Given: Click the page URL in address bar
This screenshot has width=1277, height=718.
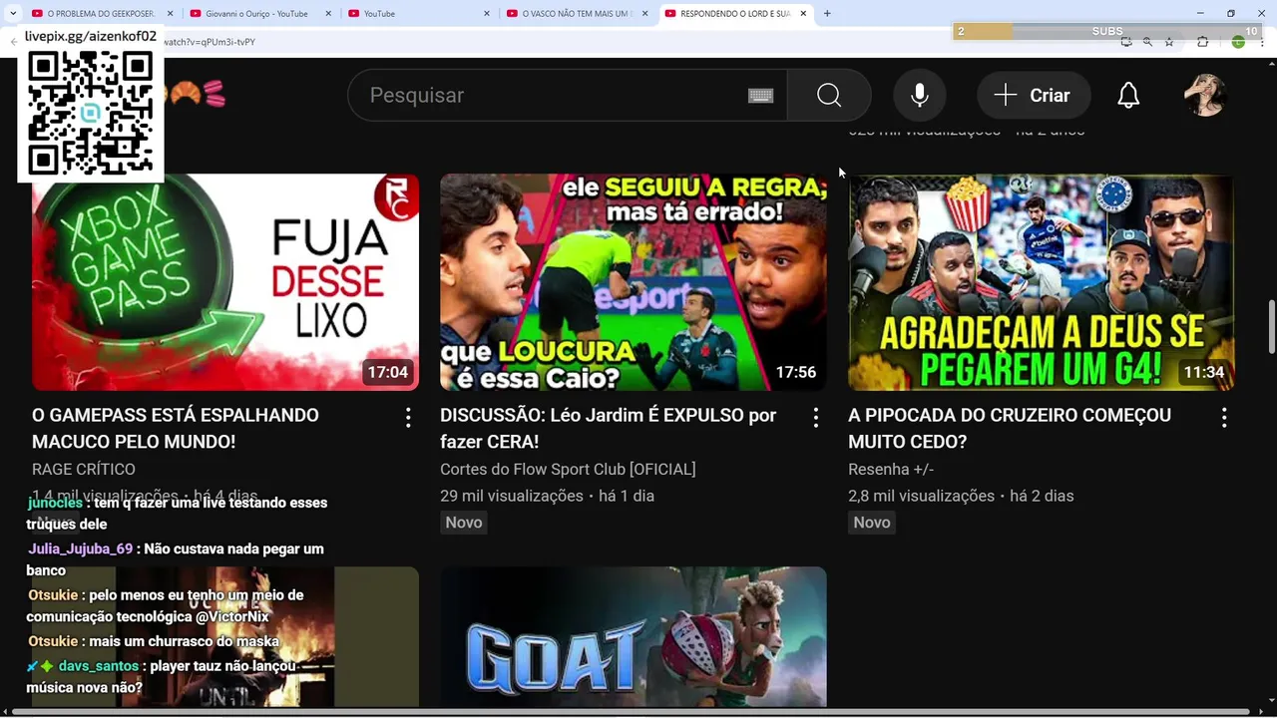Looking at the screenshot, I should click(209, 42).
